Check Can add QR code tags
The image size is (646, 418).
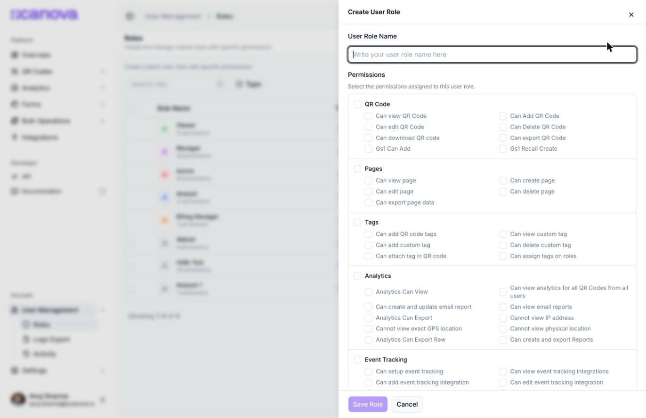(368, 234)
